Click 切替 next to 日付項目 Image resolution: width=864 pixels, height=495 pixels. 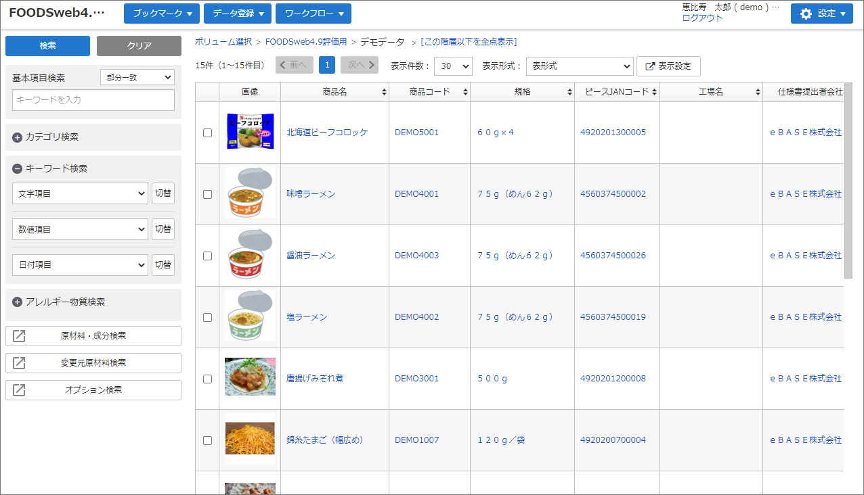coord(163,264)
